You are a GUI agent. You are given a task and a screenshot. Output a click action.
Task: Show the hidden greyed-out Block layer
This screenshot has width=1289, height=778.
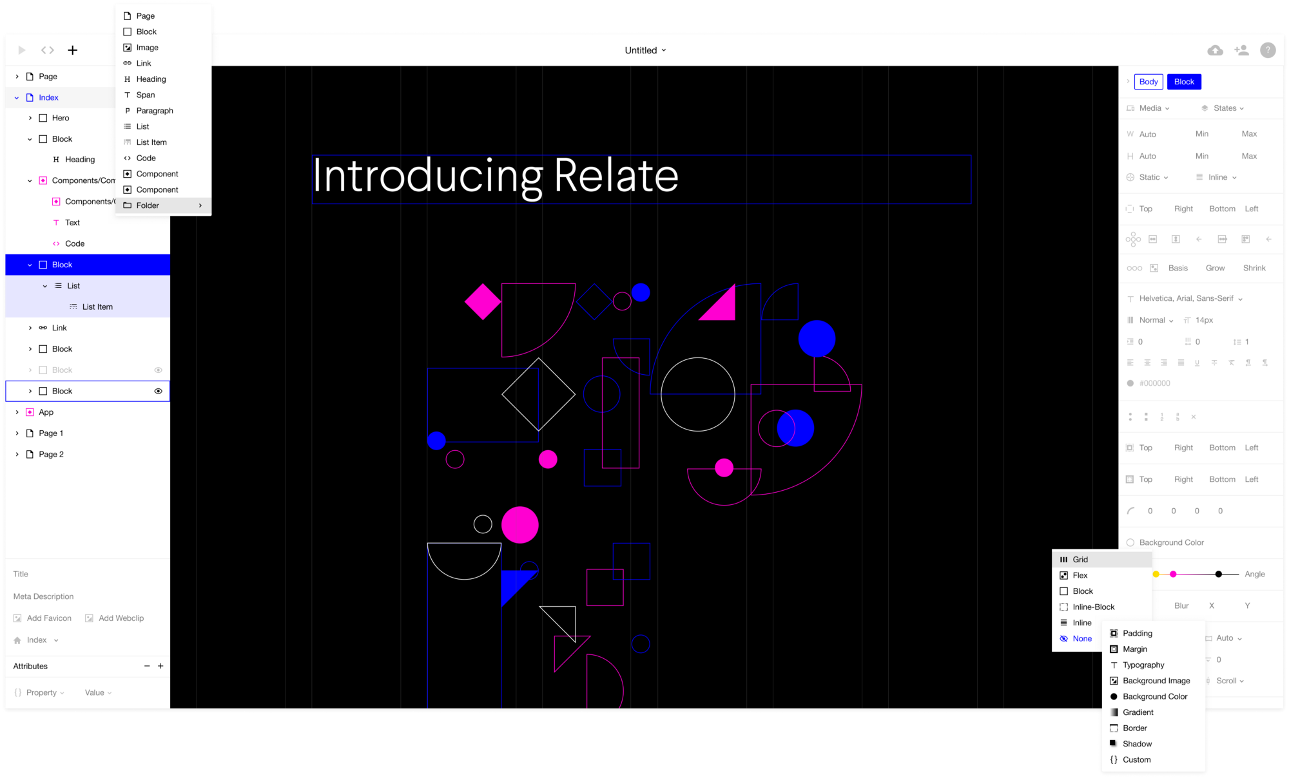pyautogui.click(x=158, y=370)
